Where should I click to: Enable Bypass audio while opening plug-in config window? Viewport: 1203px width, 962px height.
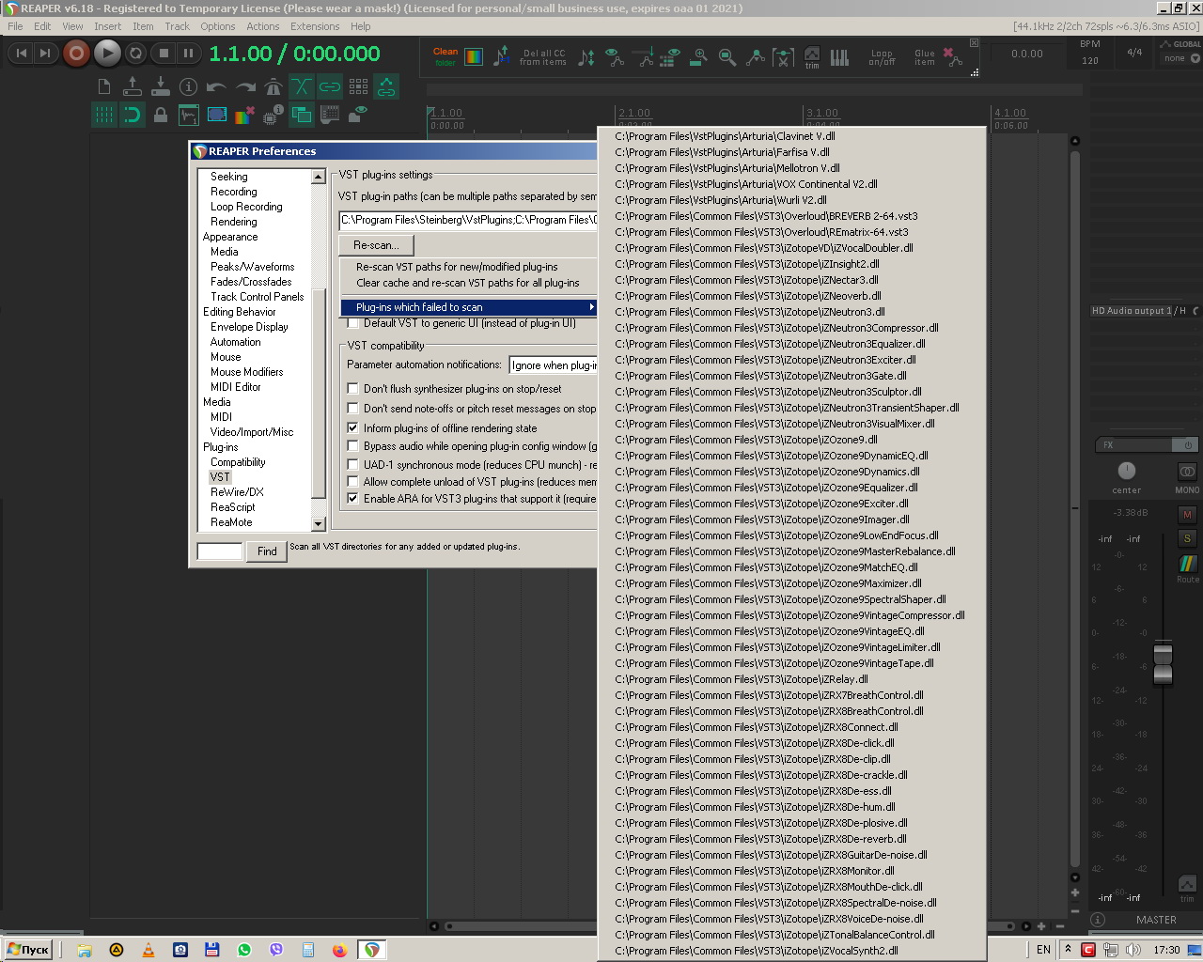(x=353, y=446)
